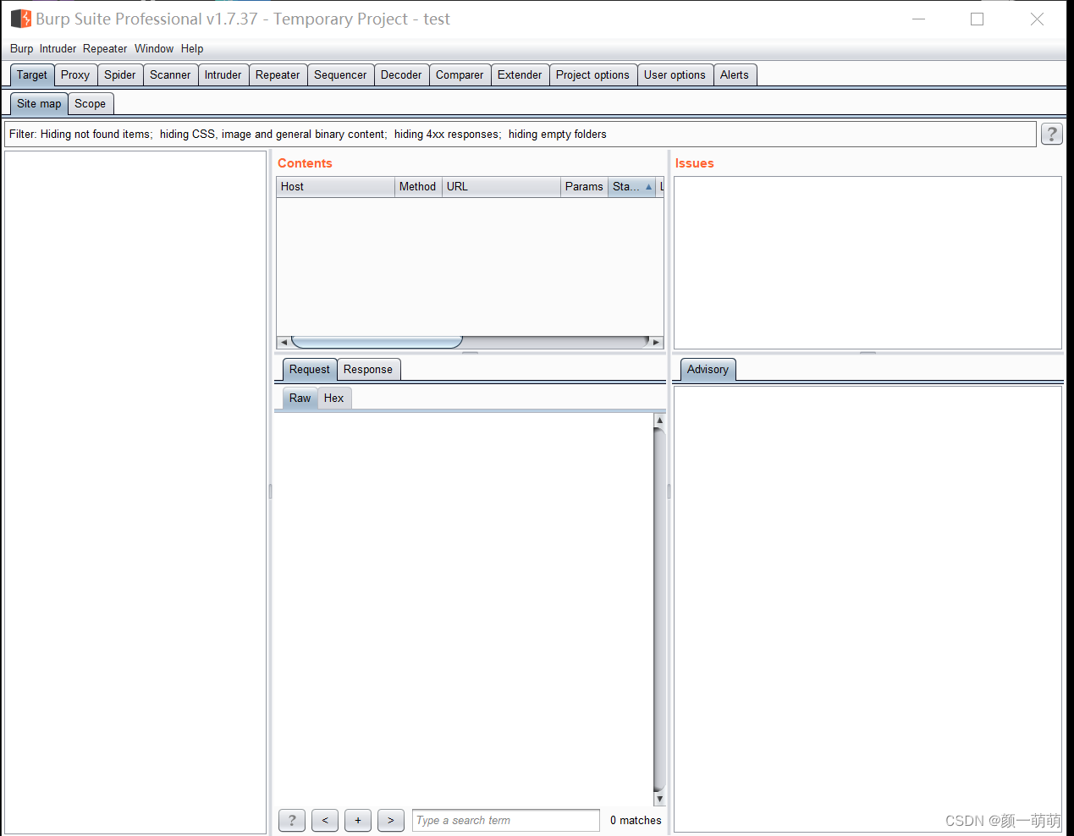Click the site map filter bar
The width and height of the screenshot is (1074, 836).
[520, 134]
